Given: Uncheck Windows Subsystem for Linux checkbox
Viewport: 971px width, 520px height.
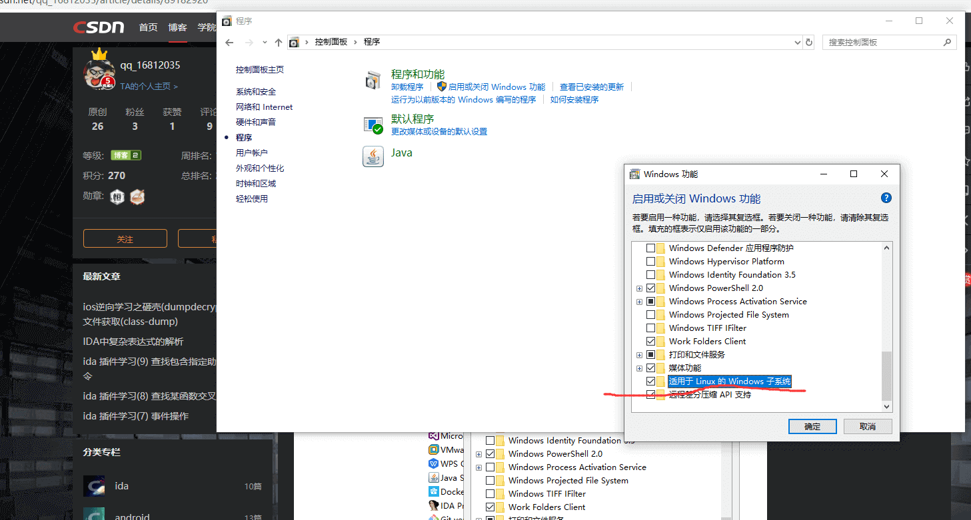Looking at the screenshot, I should [651, 382].
